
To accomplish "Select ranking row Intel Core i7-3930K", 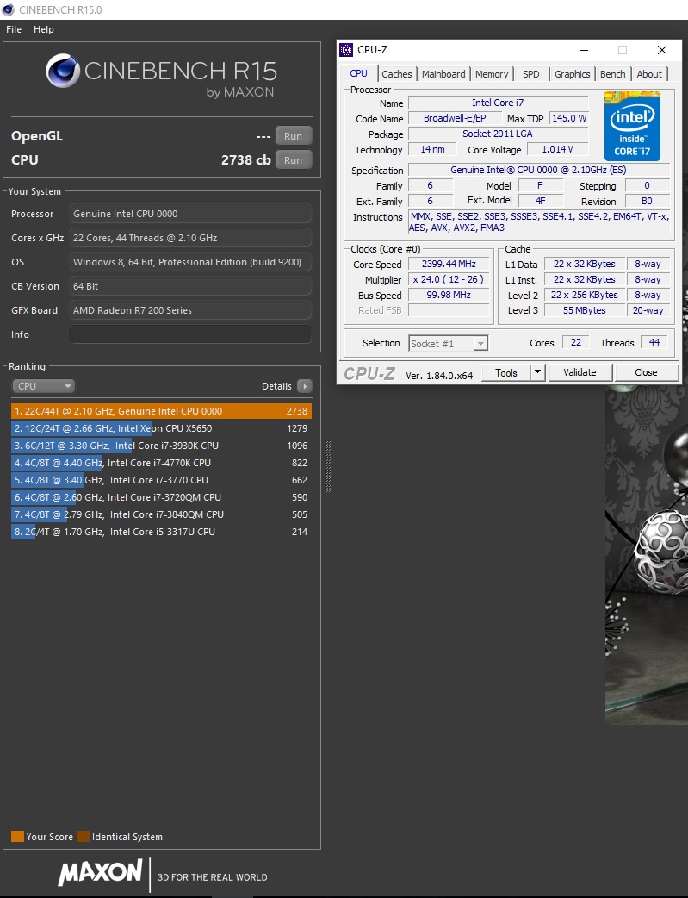I will point(161,446).
